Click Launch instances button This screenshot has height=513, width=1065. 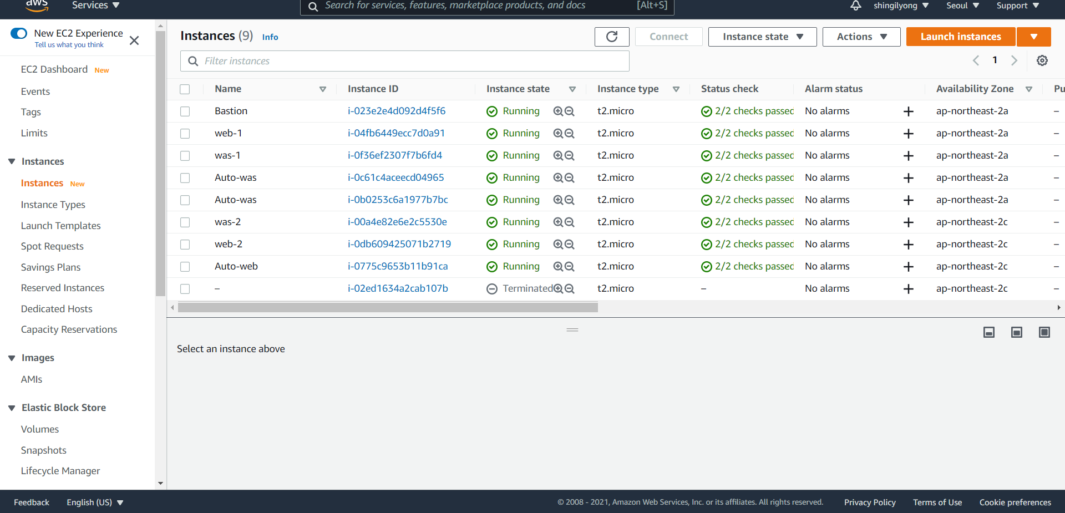(x=961, y=37)
